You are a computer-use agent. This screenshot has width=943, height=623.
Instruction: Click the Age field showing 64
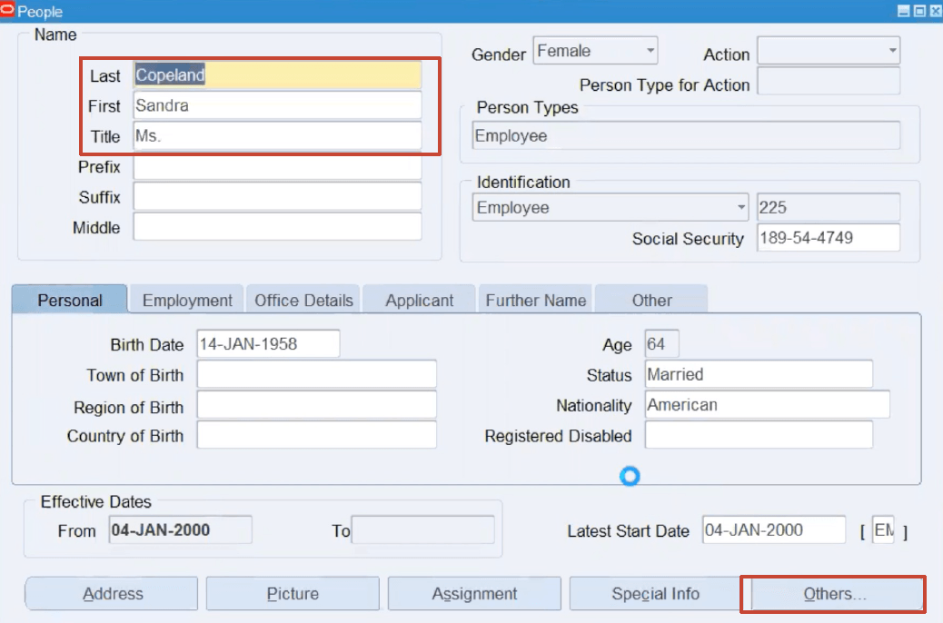click(661, 344)
